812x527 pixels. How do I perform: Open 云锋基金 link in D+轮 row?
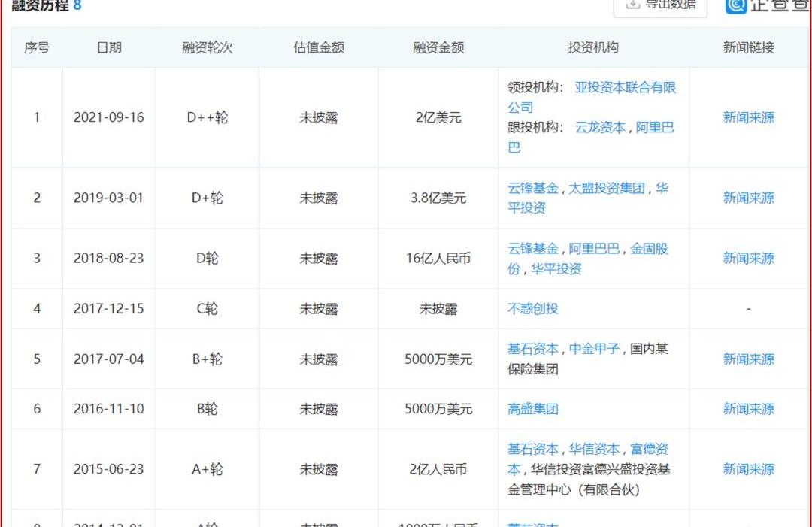[533, 188]
